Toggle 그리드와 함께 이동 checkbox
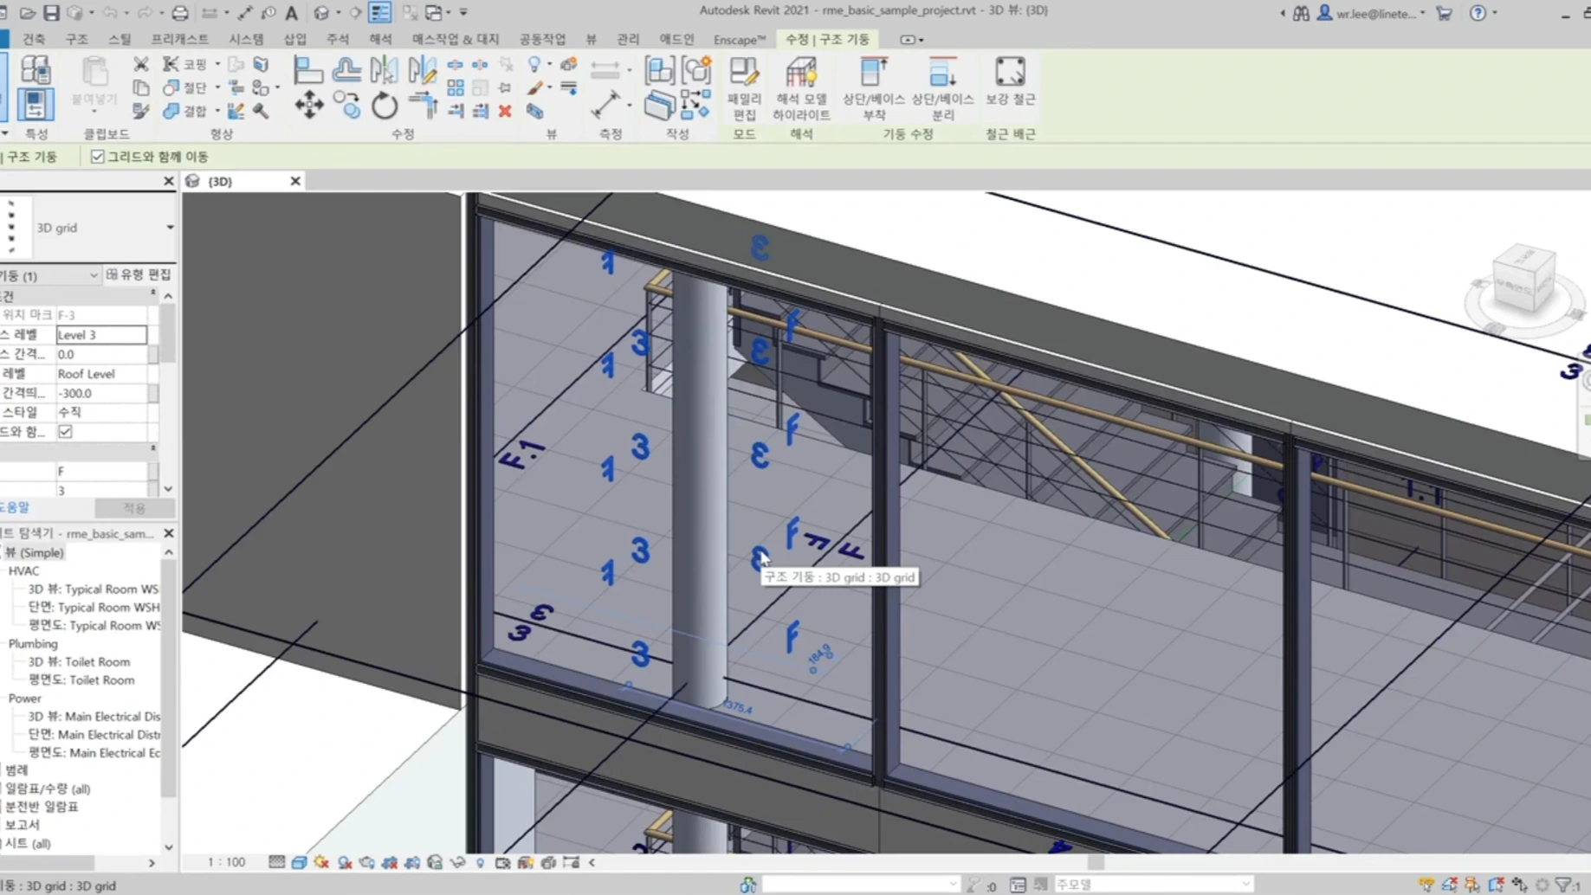 tap(97, 157)
